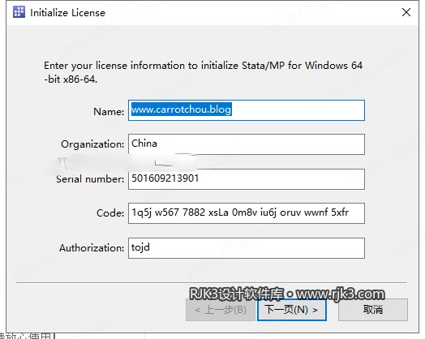Click the greyed-out 上一步(B) back button
The width and height of the screenshot is (425, 339).
point(221,310)
